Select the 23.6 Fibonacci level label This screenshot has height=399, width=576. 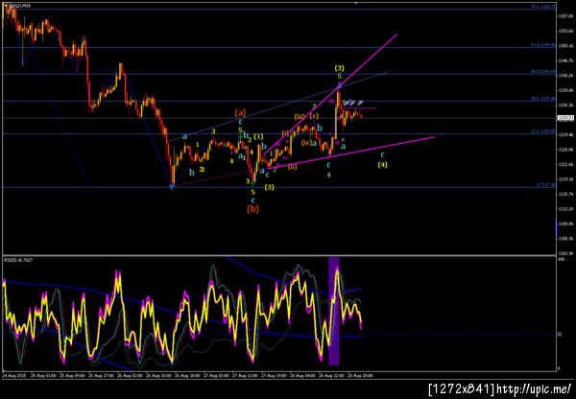click(543, 131)
